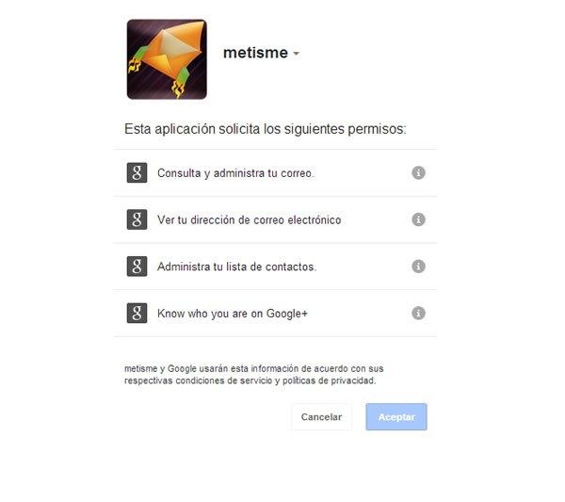Expand the metisme dropdown arrow
565x502 pixels.
coord(297,54)
